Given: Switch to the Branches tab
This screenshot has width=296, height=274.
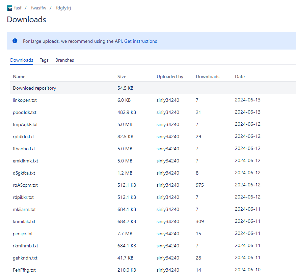Looking at the screenshot, I should tap(64, 60).
